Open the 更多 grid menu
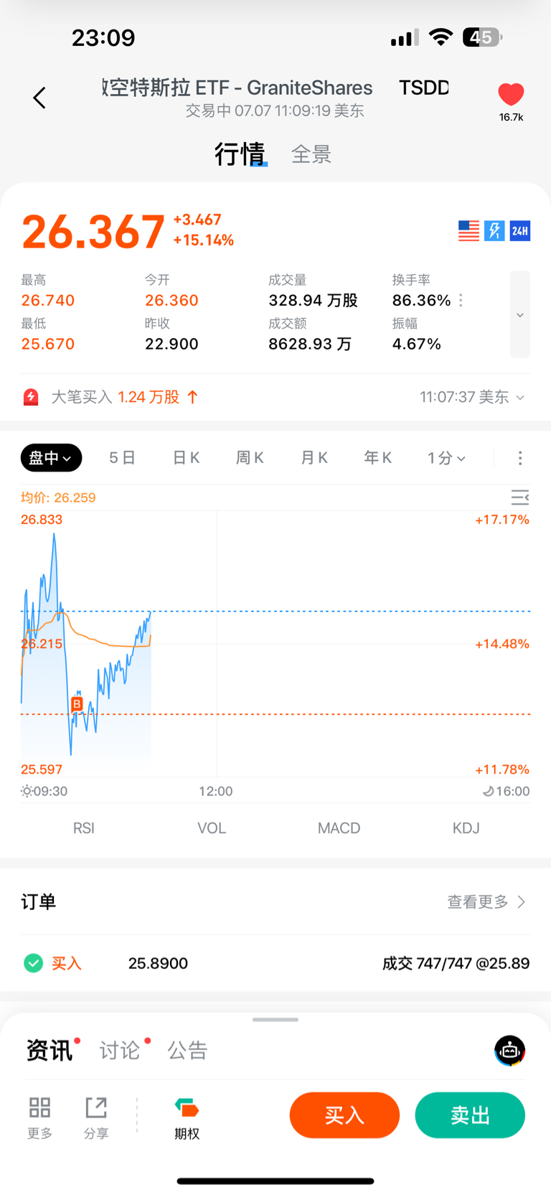The image size is (551, 1195). click(39, 1117)
